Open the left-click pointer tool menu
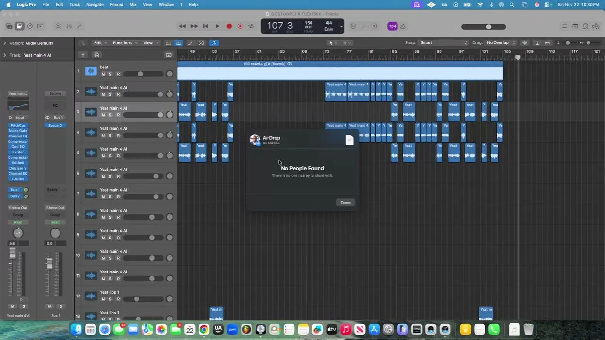 (x=332, y=43)
